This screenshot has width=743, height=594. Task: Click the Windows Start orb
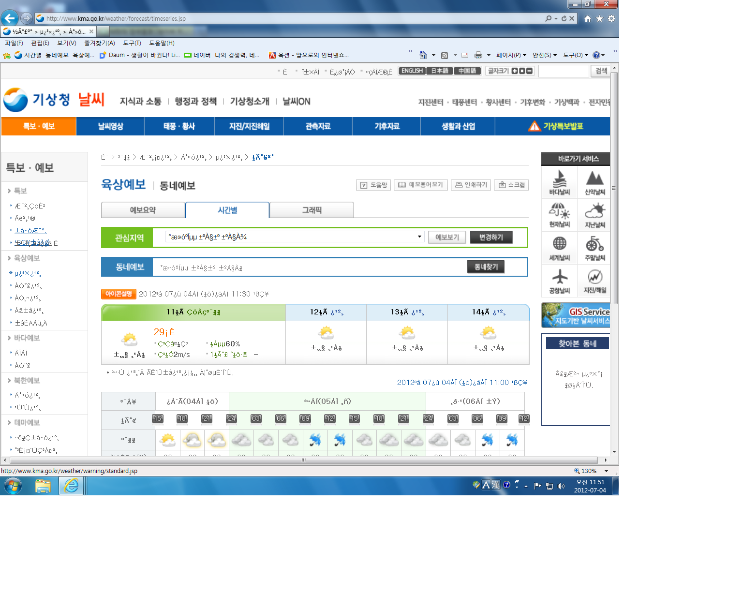[x=13, y=486]
